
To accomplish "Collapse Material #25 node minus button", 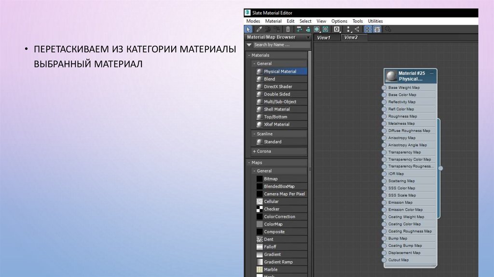I will coord(432,73).
